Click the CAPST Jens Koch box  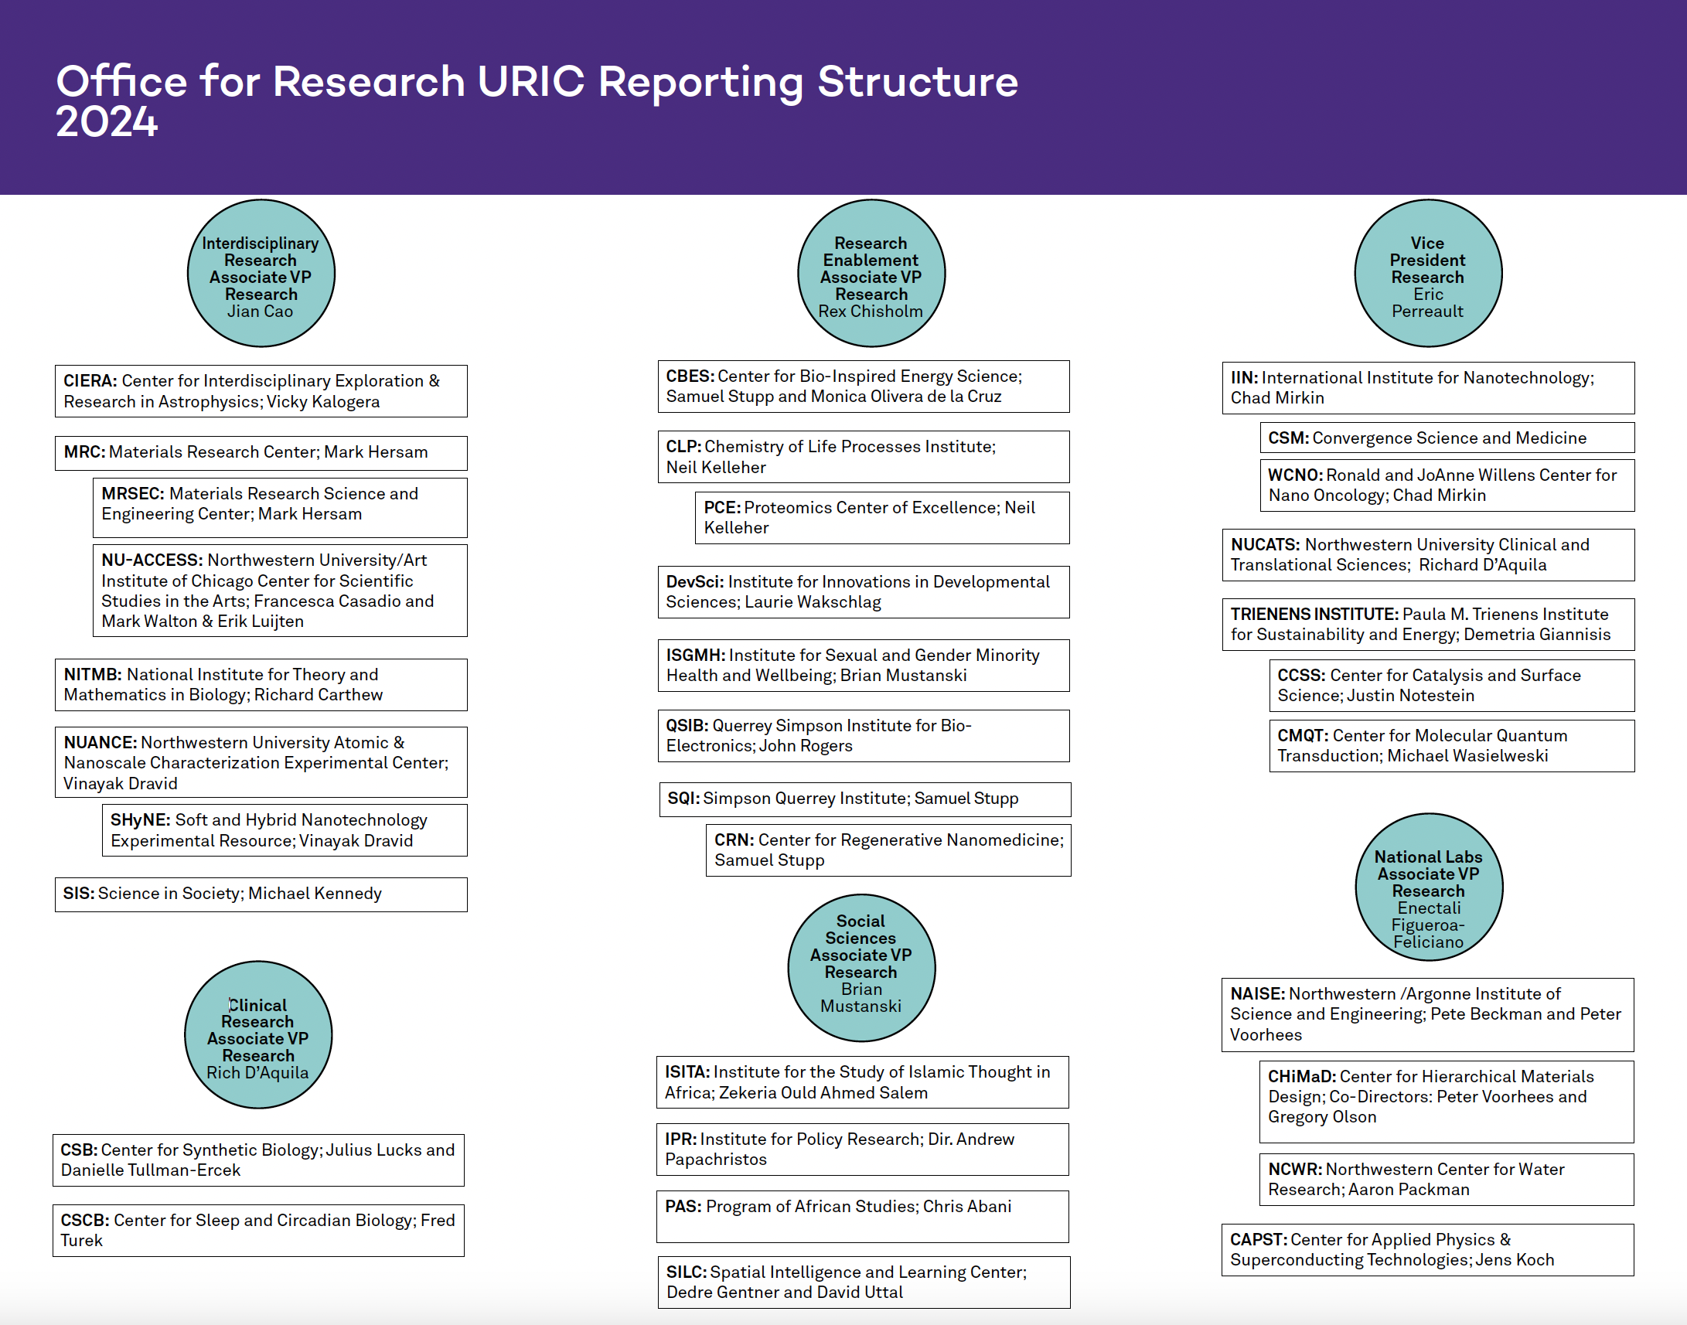(x=1428, y=1250)
